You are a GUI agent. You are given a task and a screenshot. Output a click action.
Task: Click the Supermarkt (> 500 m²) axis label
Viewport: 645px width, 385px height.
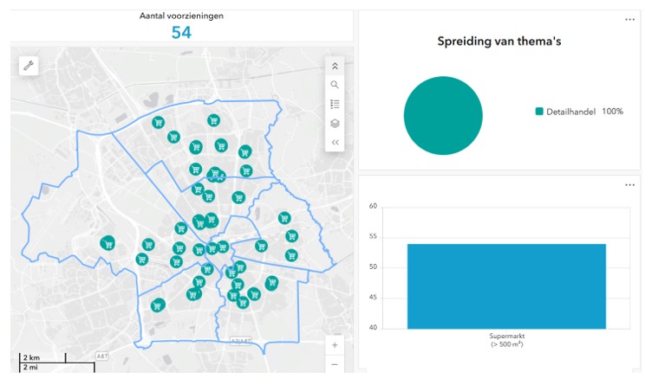tap(508, 340)
